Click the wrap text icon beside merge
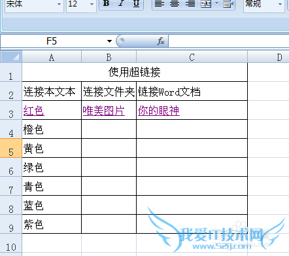This screenshot has width=289, height=256. click(x=228, y=4)
